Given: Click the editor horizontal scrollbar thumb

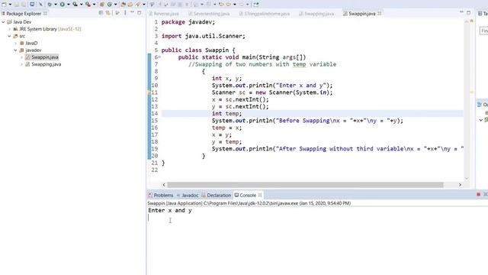Looking at the screenshot, I should pos(305,185).
